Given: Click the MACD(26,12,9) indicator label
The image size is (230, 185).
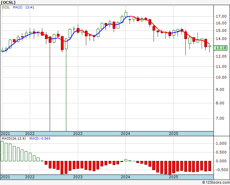Looking at the screenshot, I should 14,139.
